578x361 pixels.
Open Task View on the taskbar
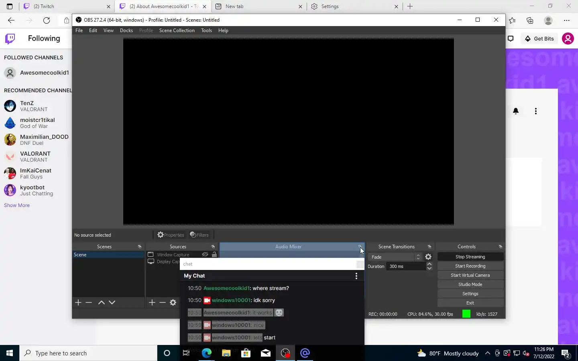(x=186, y=353)
